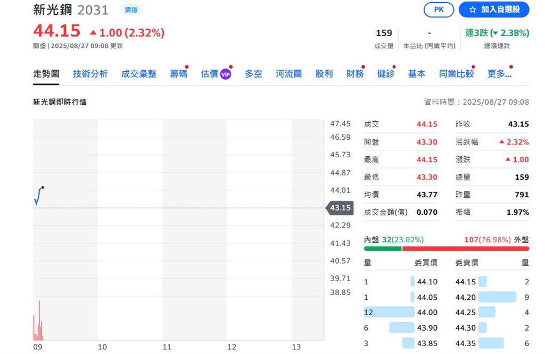
Task: Open the 同業比較 tab
Action: (x=456, y=74)
